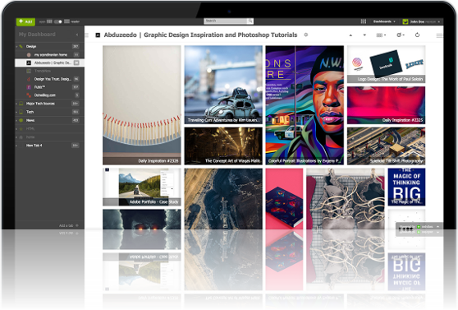Open the right-edge hamburger menu
Screen dimensions: 458x310
click(439, 35)
